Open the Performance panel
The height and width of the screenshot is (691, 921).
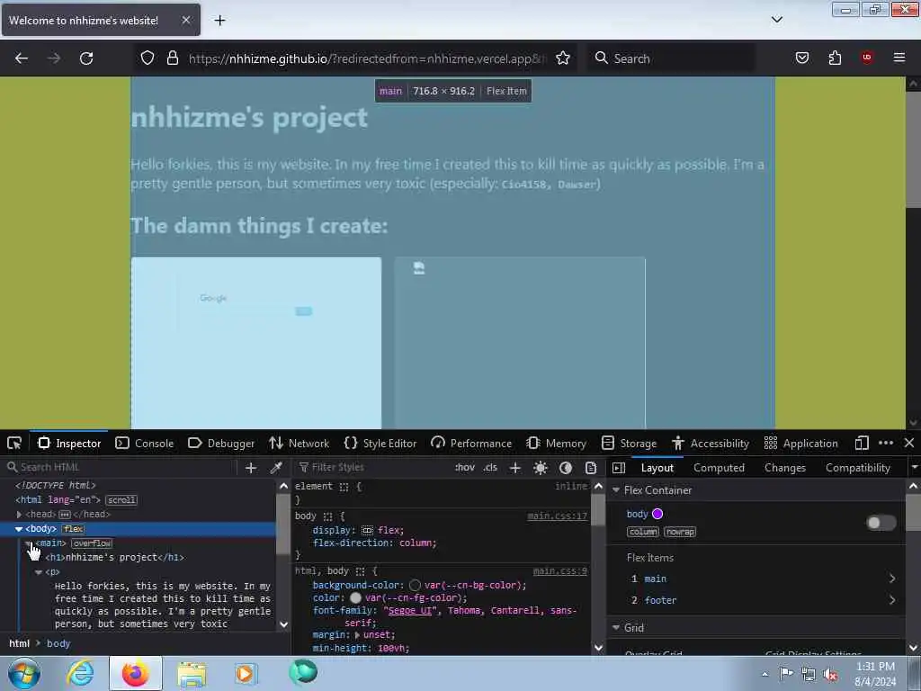471,443
